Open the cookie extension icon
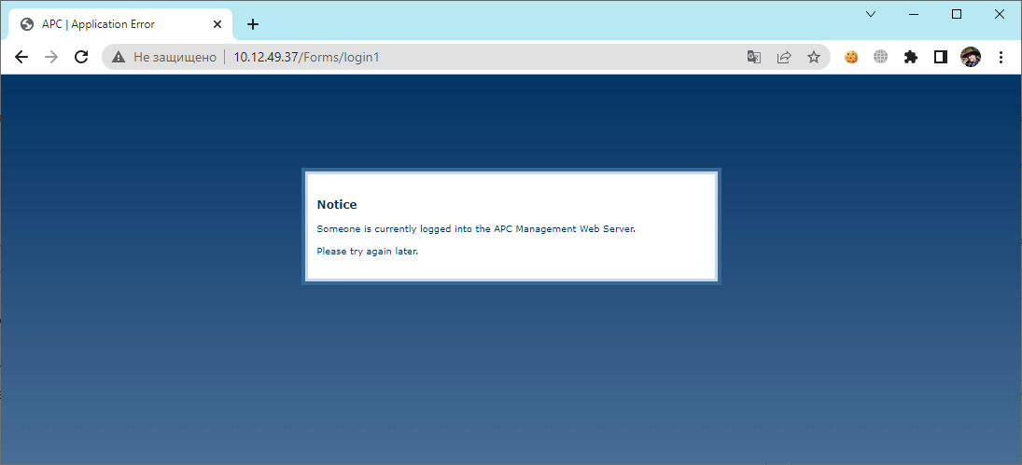The image size is (1022, 465). 851,57
